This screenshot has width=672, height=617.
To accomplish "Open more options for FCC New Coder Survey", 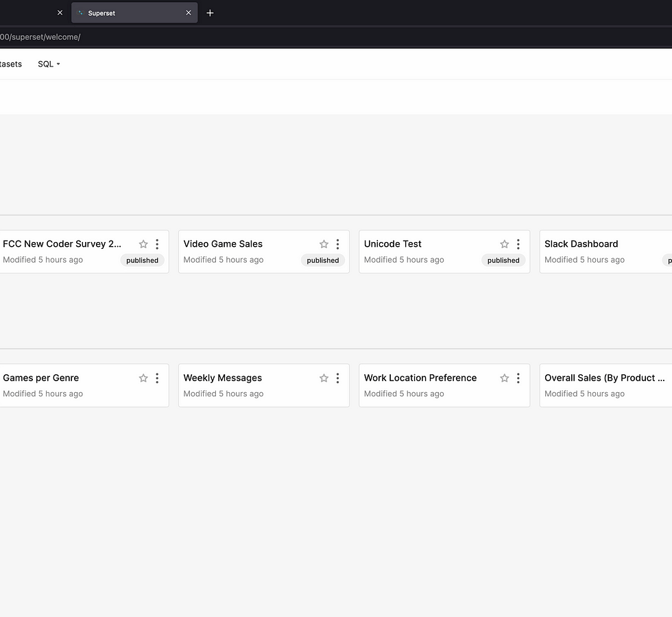I will [x=157, y=244].
